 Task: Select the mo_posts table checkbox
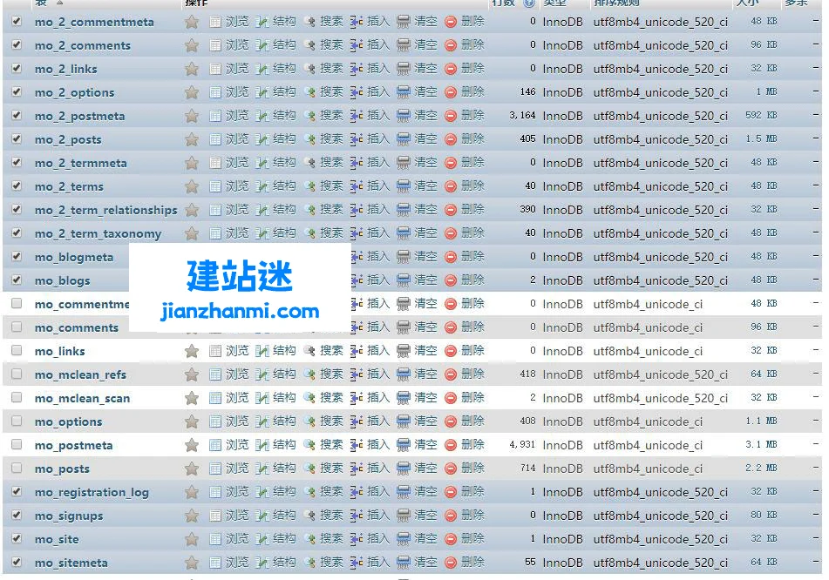pos(17,468)
